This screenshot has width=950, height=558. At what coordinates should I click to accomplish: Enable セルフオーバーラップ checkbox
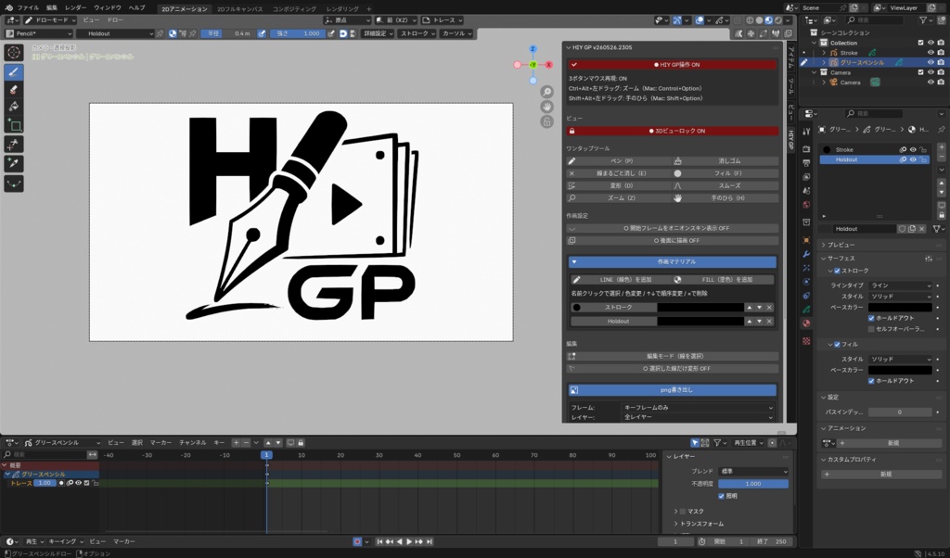(x=871, y=329)
